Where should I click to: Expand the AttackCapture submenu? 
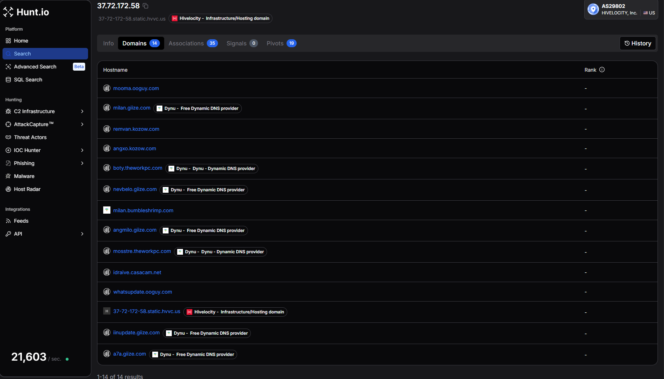[82, 124]
